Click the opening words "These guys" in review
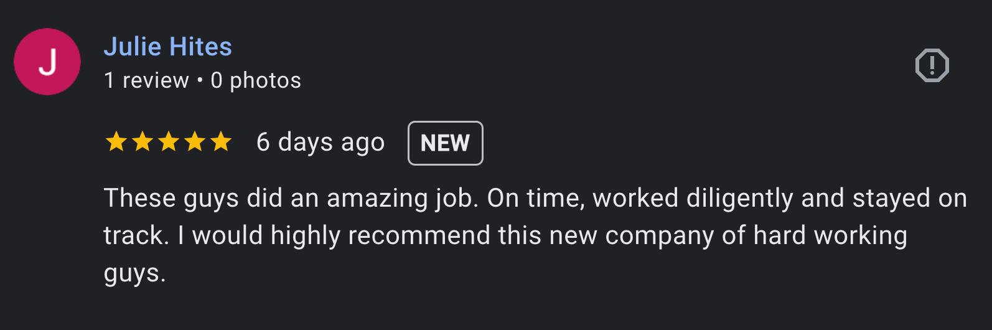The width and height of the screenshot is (992, 330). click(171, 199)
